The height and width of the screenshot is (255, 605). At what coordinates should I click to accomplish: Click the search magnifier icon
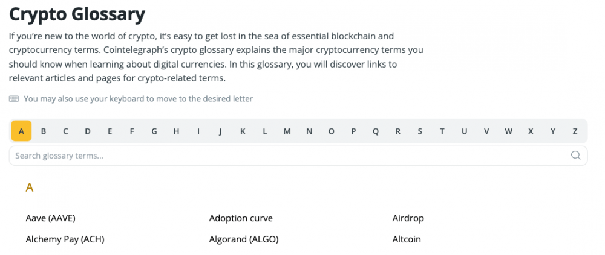[575, 156]
